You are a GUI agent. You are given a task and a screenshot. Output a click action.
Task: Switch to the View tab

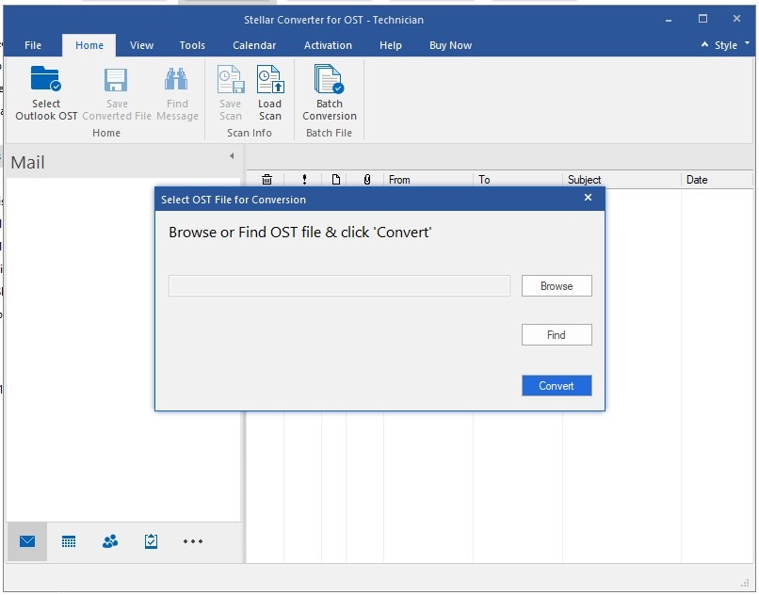(141, 45)
